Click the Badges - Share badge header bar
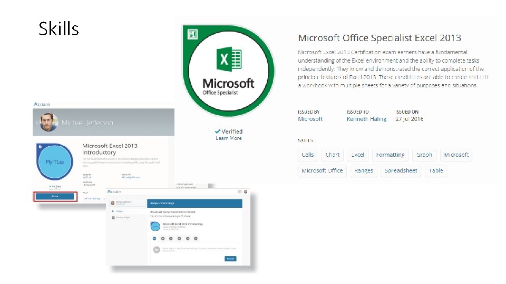This screenshot has width=506, height=284. [194, 203]
